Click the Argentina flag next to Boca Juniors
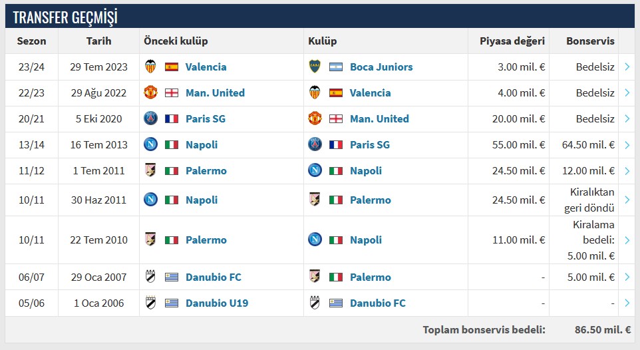640x350 pixels. tap(336, 67)
